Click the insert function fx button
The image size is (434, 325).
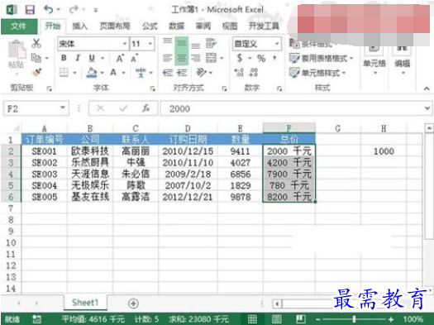point(145,108)
